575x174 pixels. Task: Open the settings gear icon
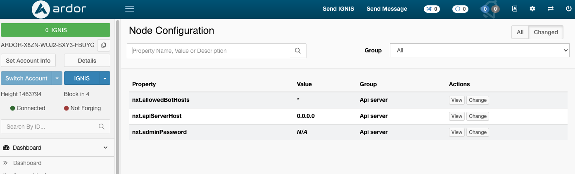532,9
